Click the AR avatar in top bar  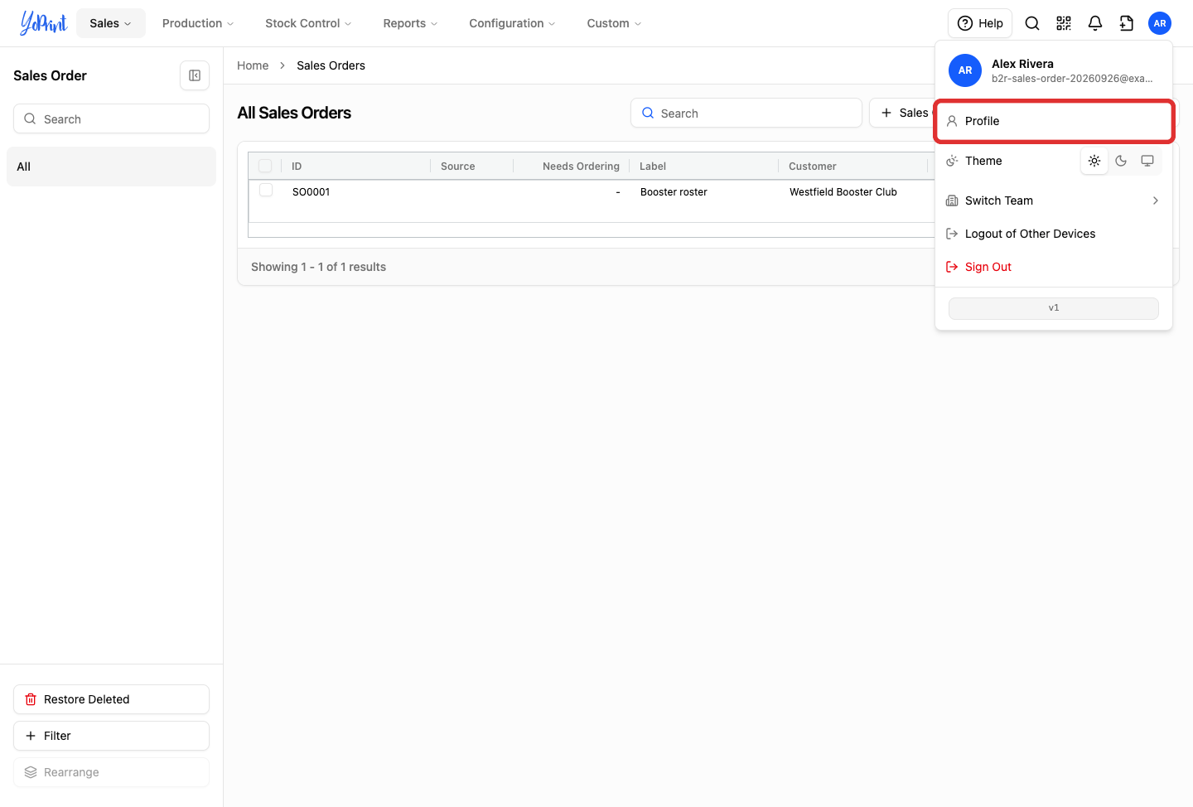[x=1160, y=23]
